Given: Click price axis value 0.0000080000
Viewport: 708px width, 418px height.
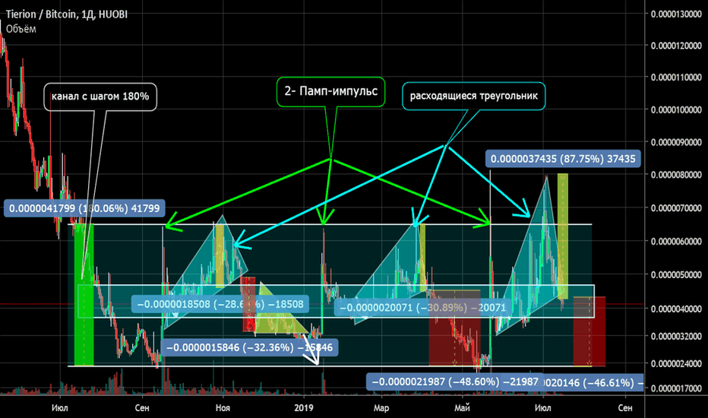Looking at the screenshot, I should (x=676, y=175).
